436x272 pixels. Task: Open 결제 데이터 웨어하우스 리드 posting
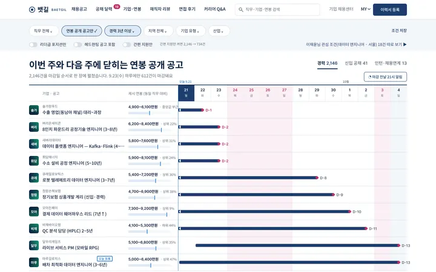(74, 214)
